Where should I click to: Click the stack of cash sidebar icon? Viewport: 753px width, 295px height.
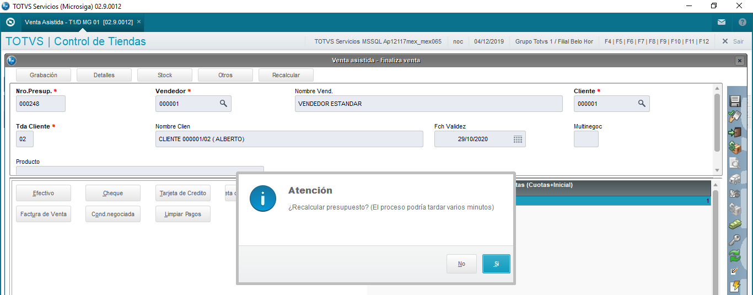click(735, 224)
